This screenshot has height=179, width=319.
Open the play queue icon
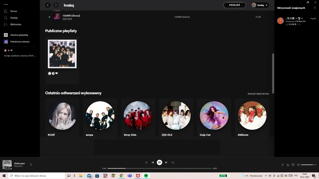tap(288, 165)
